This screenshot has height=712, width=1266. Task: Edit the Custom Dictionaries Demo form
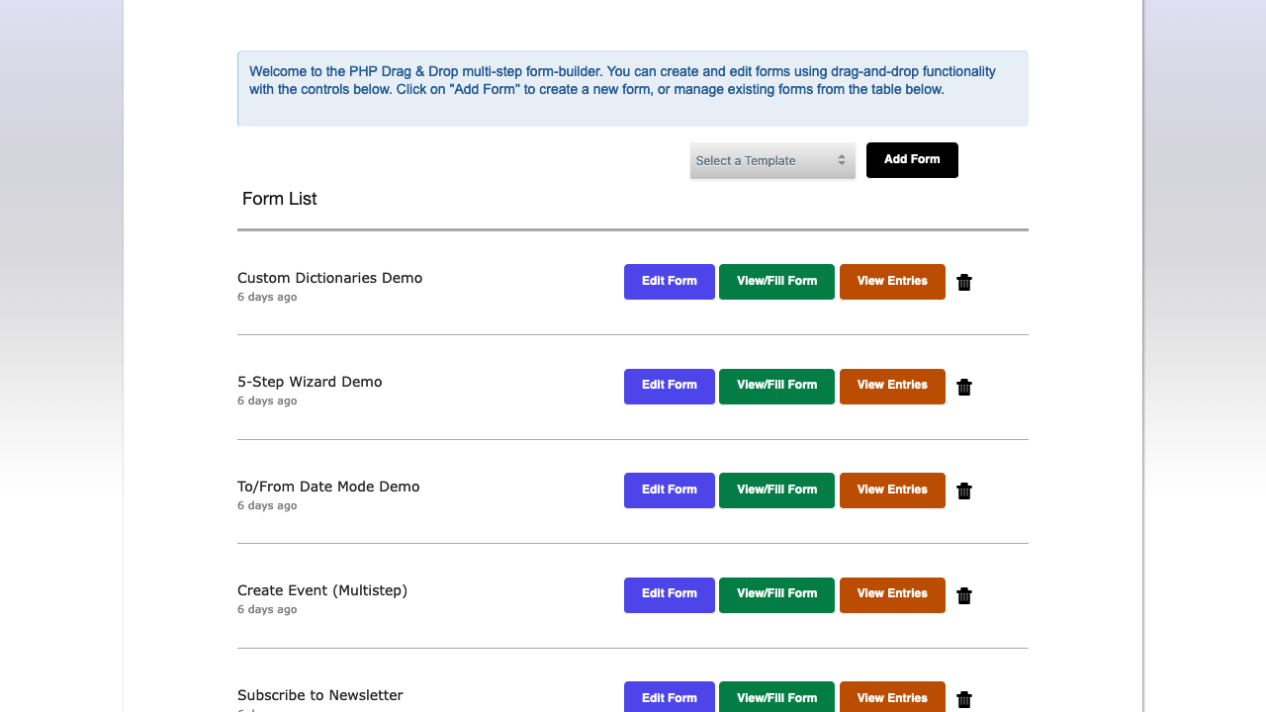[669, 281]
